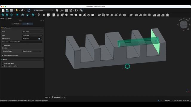Image resolution: width=191 pixels, height=107 pixels.
Task: Toggle the Reversed checkbox
Action: 3,45
